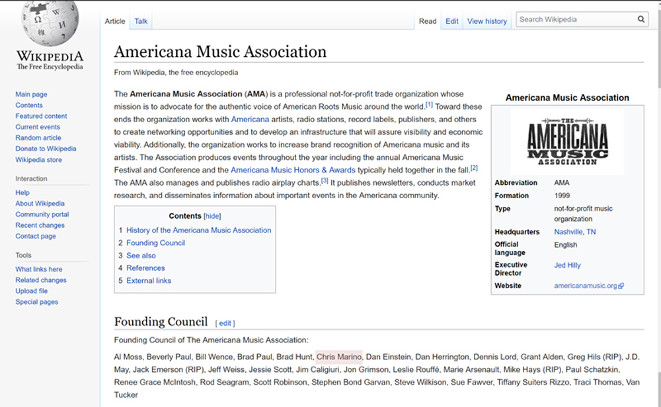Click the external link icon beside americanamusic.org
The width and height of the screenshot is (661, 407).
click(x=621, y=286)
